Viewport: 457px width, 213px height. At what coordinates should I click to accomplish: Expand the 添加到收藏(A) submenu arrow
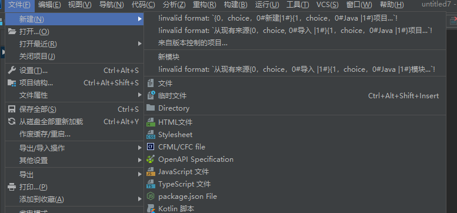tap(140, 199)
